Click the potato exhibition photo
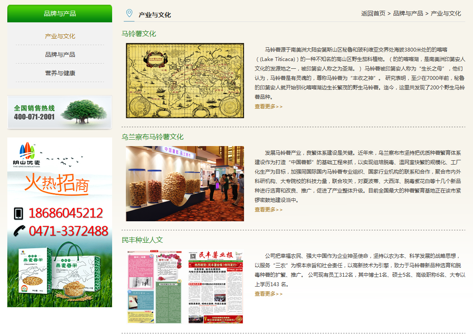 (x=185, y=183)
